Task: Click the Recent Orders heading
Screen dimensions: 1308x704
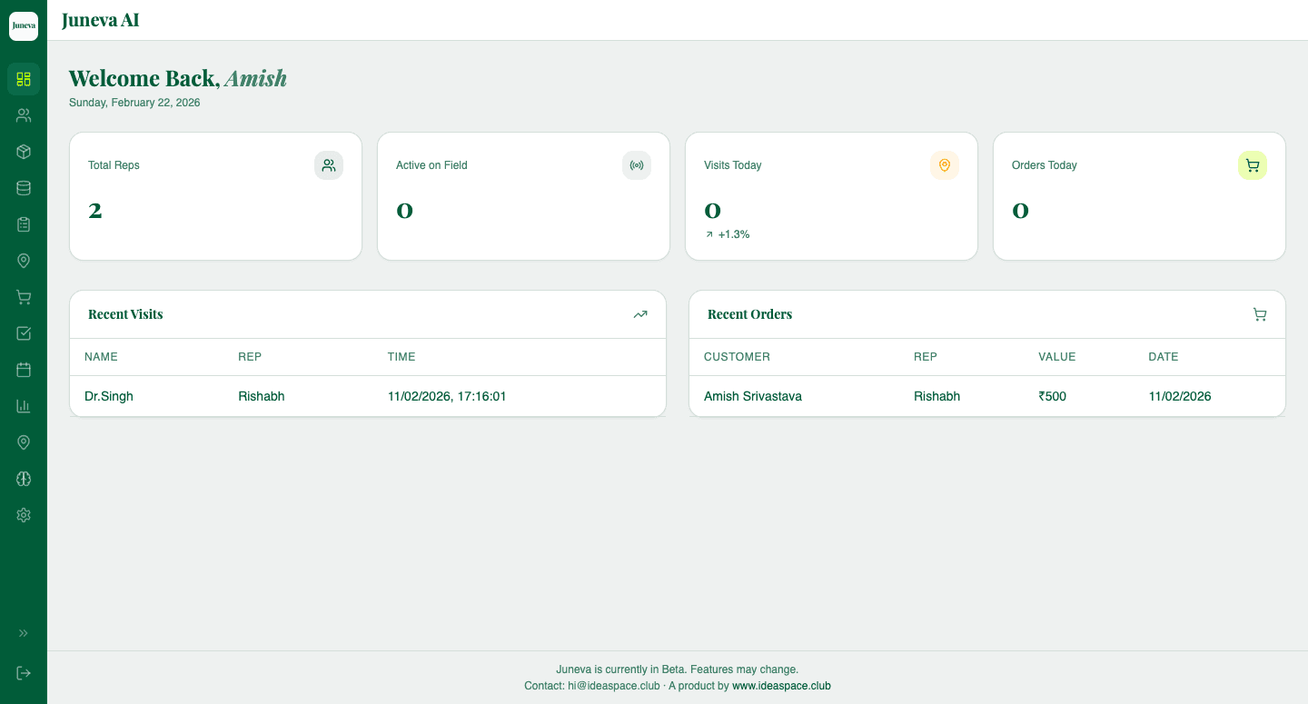Action: 749,314
